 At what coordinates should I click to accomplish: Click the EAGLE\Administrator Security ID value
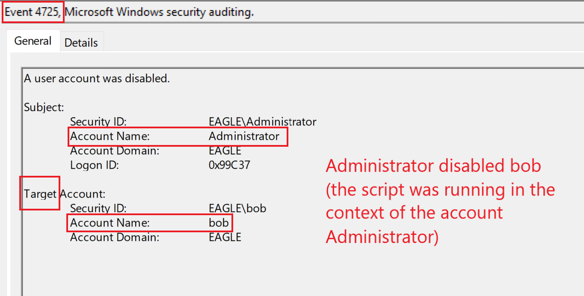coord(262,122)
